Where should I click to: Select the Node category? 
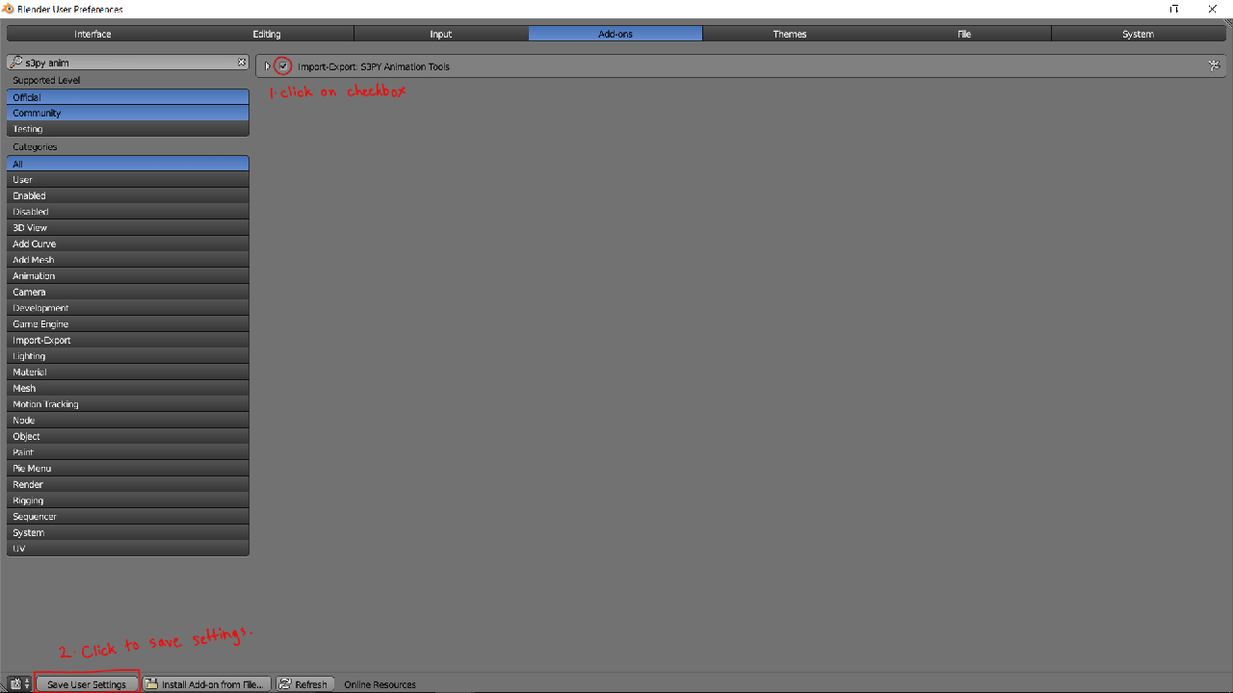[x=128, y=421]
